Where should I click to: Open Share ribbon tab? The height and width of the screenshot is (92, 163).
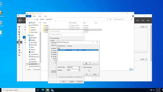[x=40, y=16]
